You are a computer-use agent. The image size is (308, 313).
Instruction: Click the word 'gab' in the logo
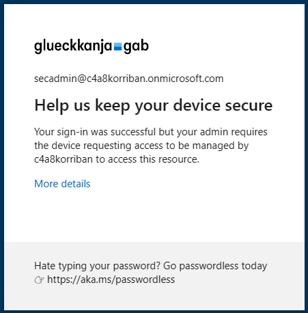(x=136, y=47)
